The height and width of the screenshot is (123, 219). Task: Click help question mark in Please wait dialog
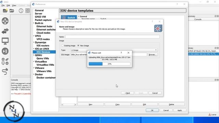[121, 53]
